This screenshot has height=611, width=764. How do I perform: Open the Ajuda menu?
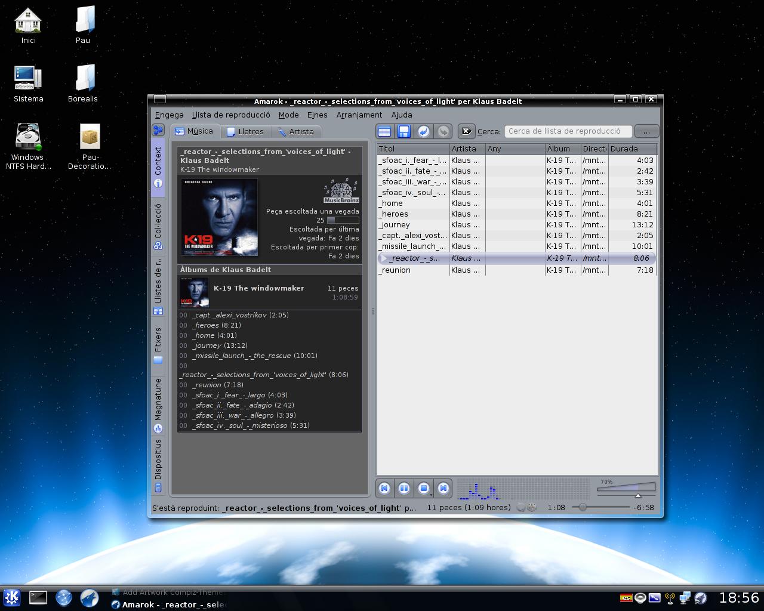(x=402, y=115)
